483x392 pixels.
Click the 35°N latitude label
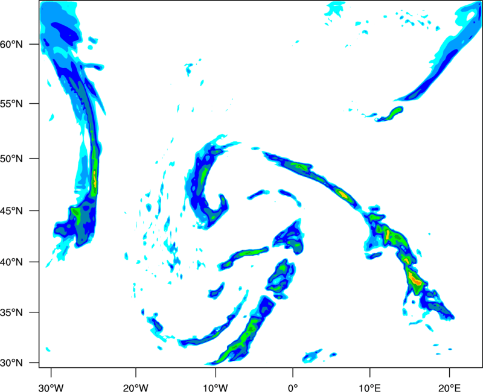[x=11, y=312]
